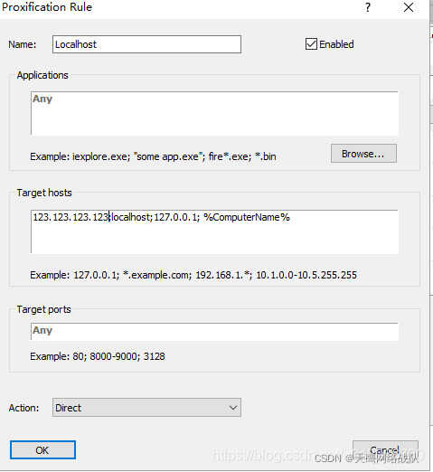Viewport: 433px width, 472px height.
Task: Click the Applications example text line
Action: [x=153, y=156]
